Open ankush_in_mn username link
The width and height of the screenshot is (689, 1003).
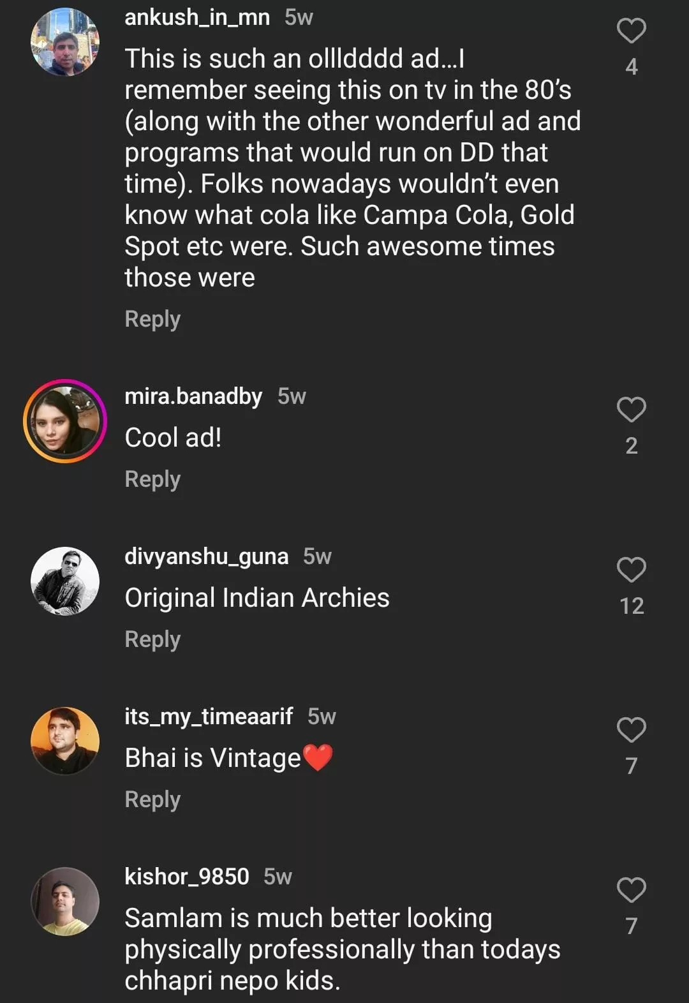[197, 17]
